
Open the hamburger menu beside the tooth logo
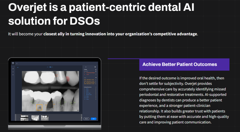[x=17, y=63]
